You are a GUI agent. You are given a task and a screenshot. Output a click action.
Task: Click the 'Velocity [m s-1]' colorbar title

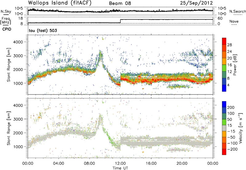tap(240, 128)
